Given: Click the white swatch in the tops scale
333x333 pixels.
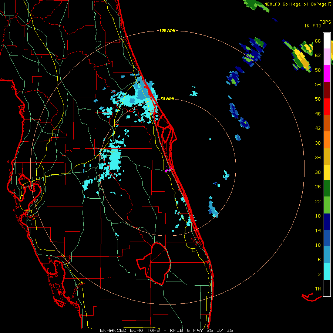Looking at the screenshot, I should pos(327,41).
